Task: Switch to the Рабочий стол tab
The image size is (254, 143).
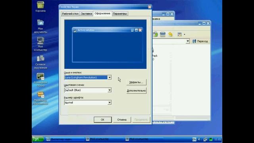Action: tap(70, 14)
